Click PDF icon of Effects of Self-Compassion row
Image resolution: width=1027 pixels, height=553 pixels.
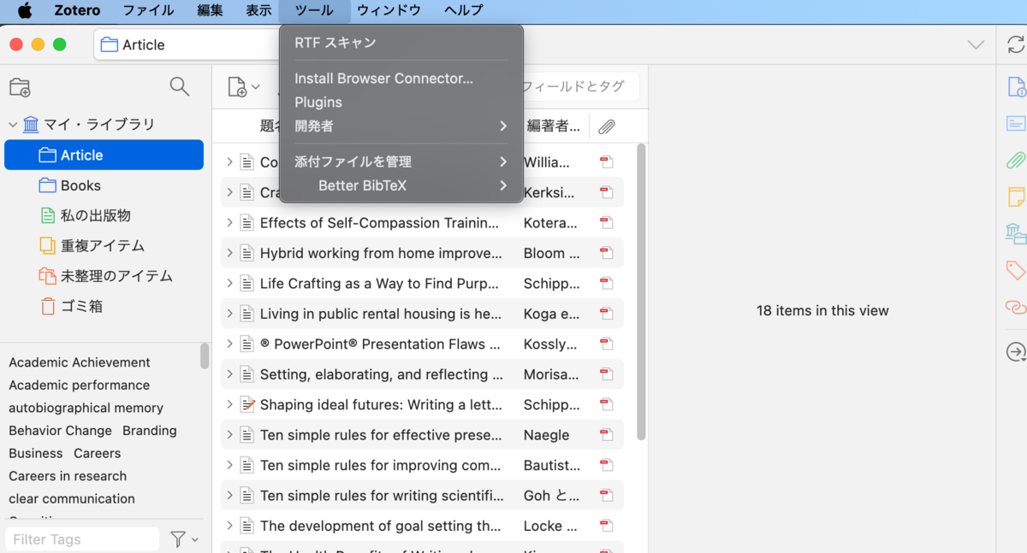607,223
